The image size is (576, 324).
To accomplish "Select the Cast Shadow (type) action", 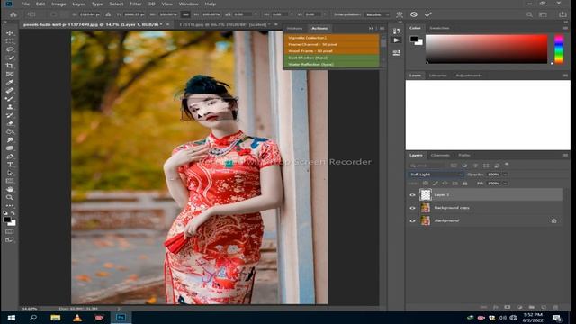I will tap(331, 58).
